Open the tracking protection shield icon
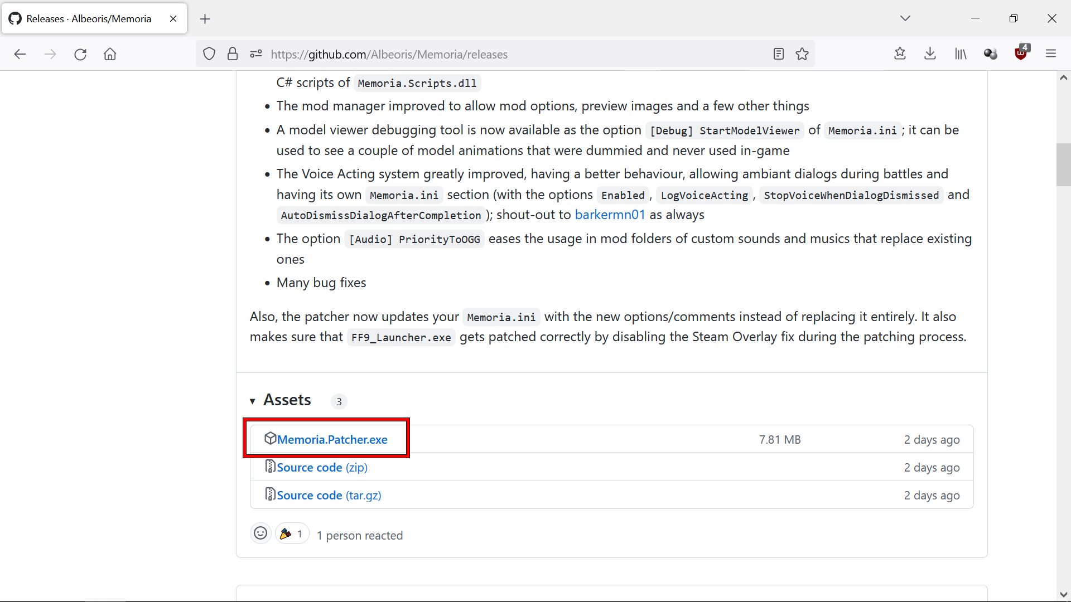Screen dimensions: 1071x602 click(209, 54)
